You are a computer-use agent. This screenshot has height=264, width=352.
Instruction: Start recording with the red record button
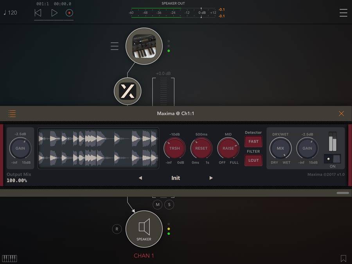tap(69, 13)
